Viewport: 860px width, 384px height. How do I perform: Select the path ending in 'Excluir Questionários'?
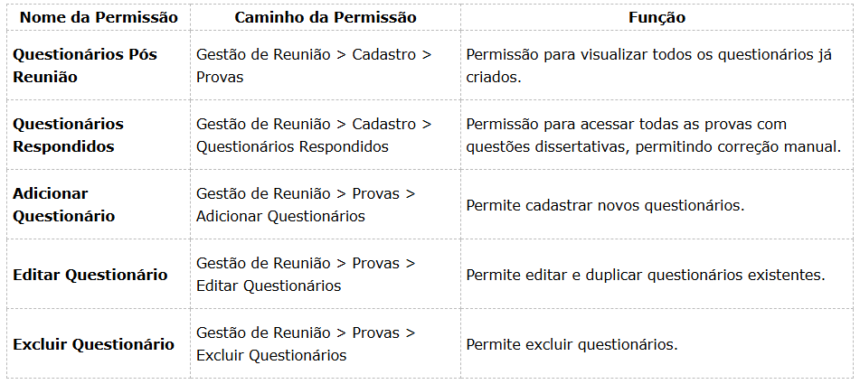305,344
